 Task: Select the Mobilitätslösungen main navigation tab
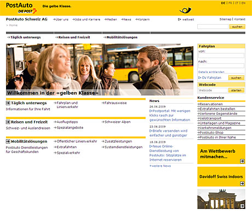point(121,37)
